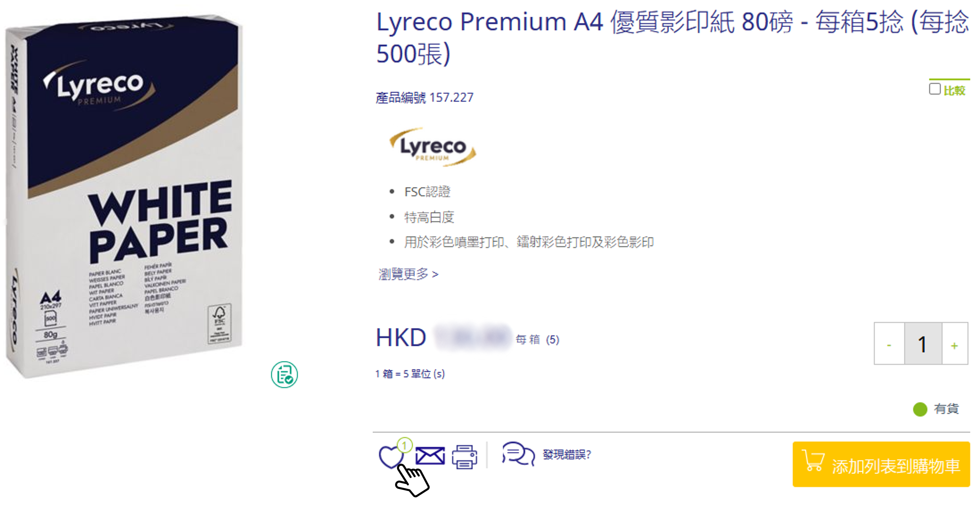980x506 pixels.
Task: Click the green 有貨 stock status dot
Action: (x=920, y=409)
